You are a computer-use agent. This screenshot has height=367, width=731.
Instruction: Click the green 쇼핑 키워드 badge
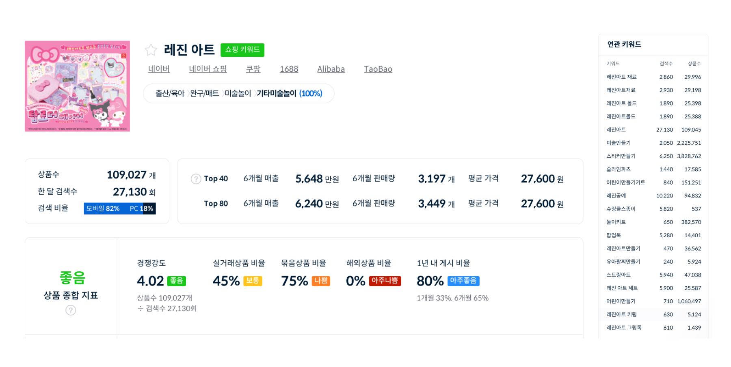(242, 49)
